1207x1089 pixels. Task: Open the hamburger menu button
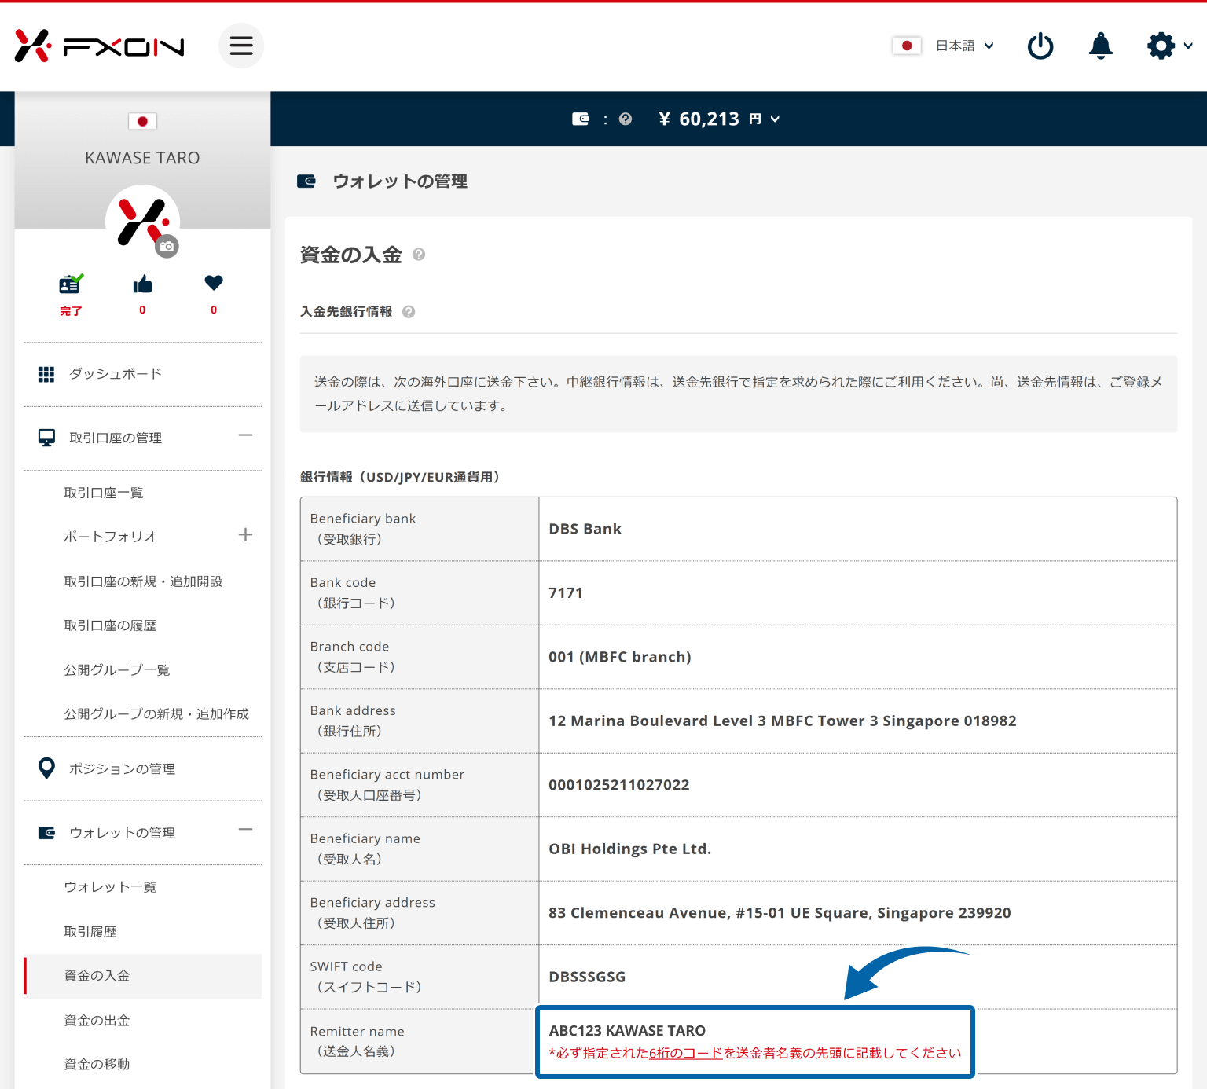coord(241,46)
